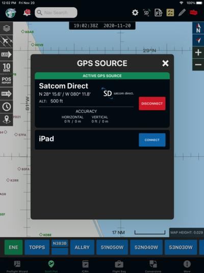
Task: Toggle the aircraft traffic icon
Action: (x=7, y=41)
